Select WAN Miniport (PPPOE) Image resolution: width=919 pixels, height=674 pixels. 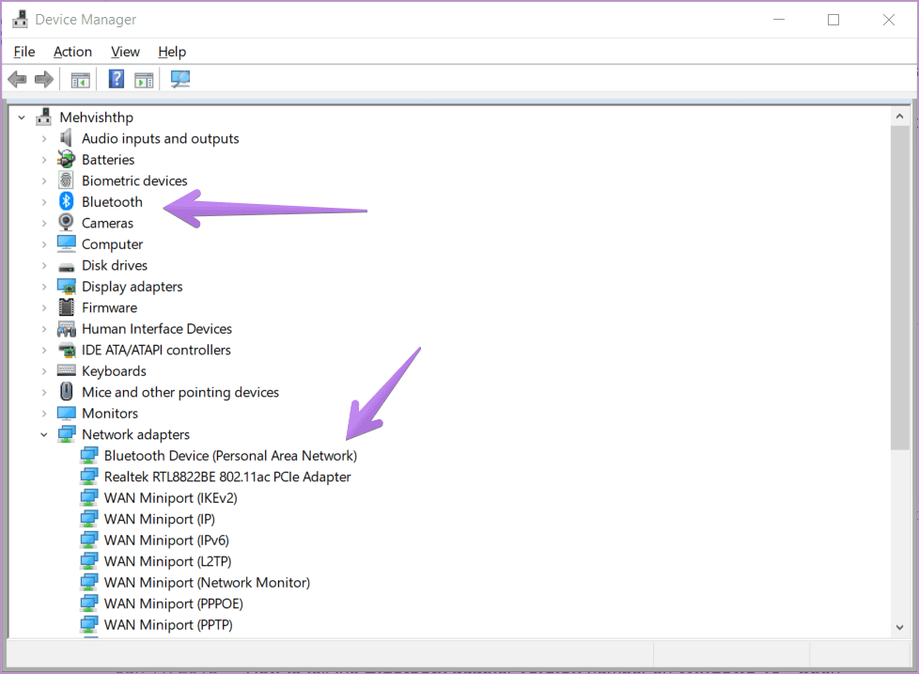click(174, 603)
